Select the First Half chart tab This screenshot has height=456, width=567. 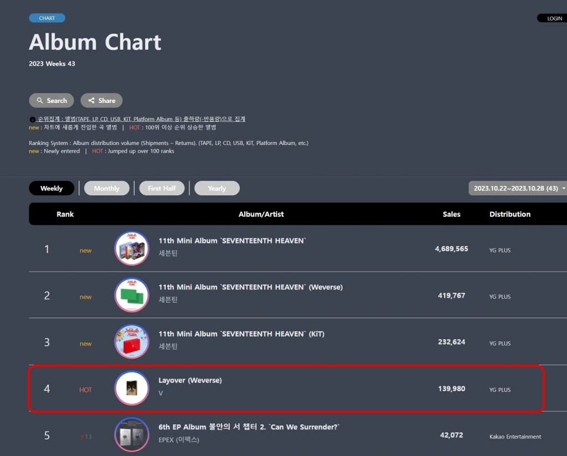point(162,188)
